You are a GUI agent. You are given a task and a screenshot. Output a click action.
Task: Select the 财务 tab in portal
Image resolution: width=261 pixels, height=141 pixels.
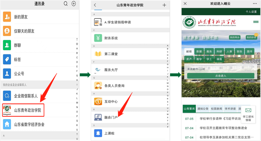pyautogui.click(x=240, y=52)
